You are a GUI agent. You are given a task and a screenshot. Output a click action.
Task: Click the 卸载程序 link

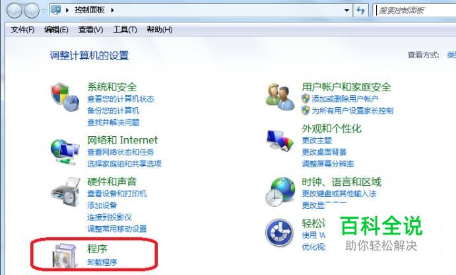102,262
